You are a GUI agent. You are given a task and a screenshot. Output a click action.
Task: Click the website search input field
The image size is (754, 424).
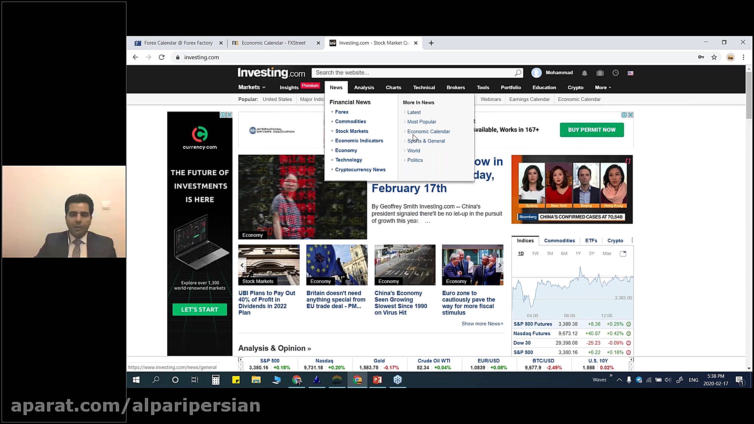tap(412, 73)
